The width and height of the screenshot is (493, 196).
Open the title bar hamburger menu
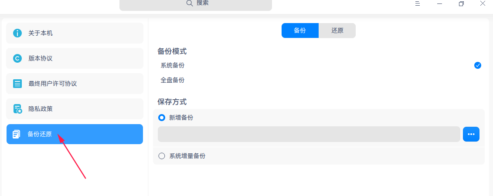(417, 3)
